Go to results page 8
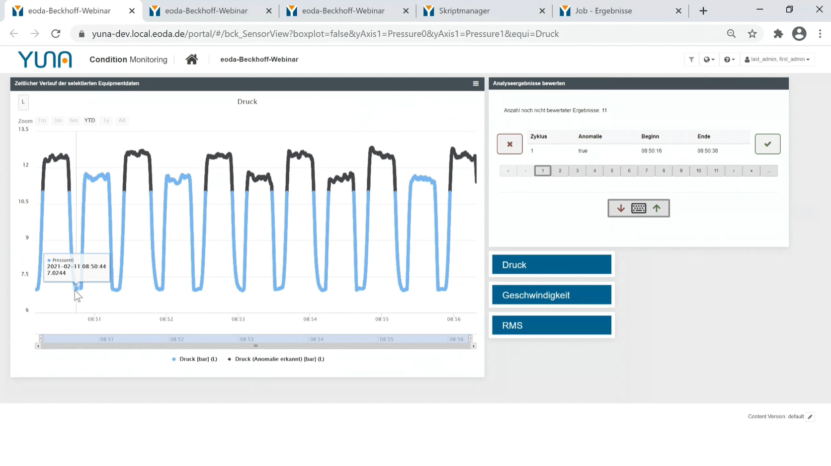The width and height of the screenshot is (831, 466). [664, 171]
